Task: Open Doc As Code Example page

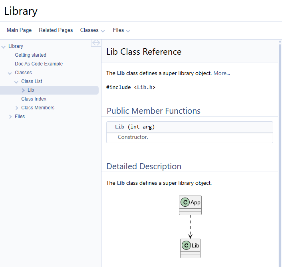Action: point(39,64)
